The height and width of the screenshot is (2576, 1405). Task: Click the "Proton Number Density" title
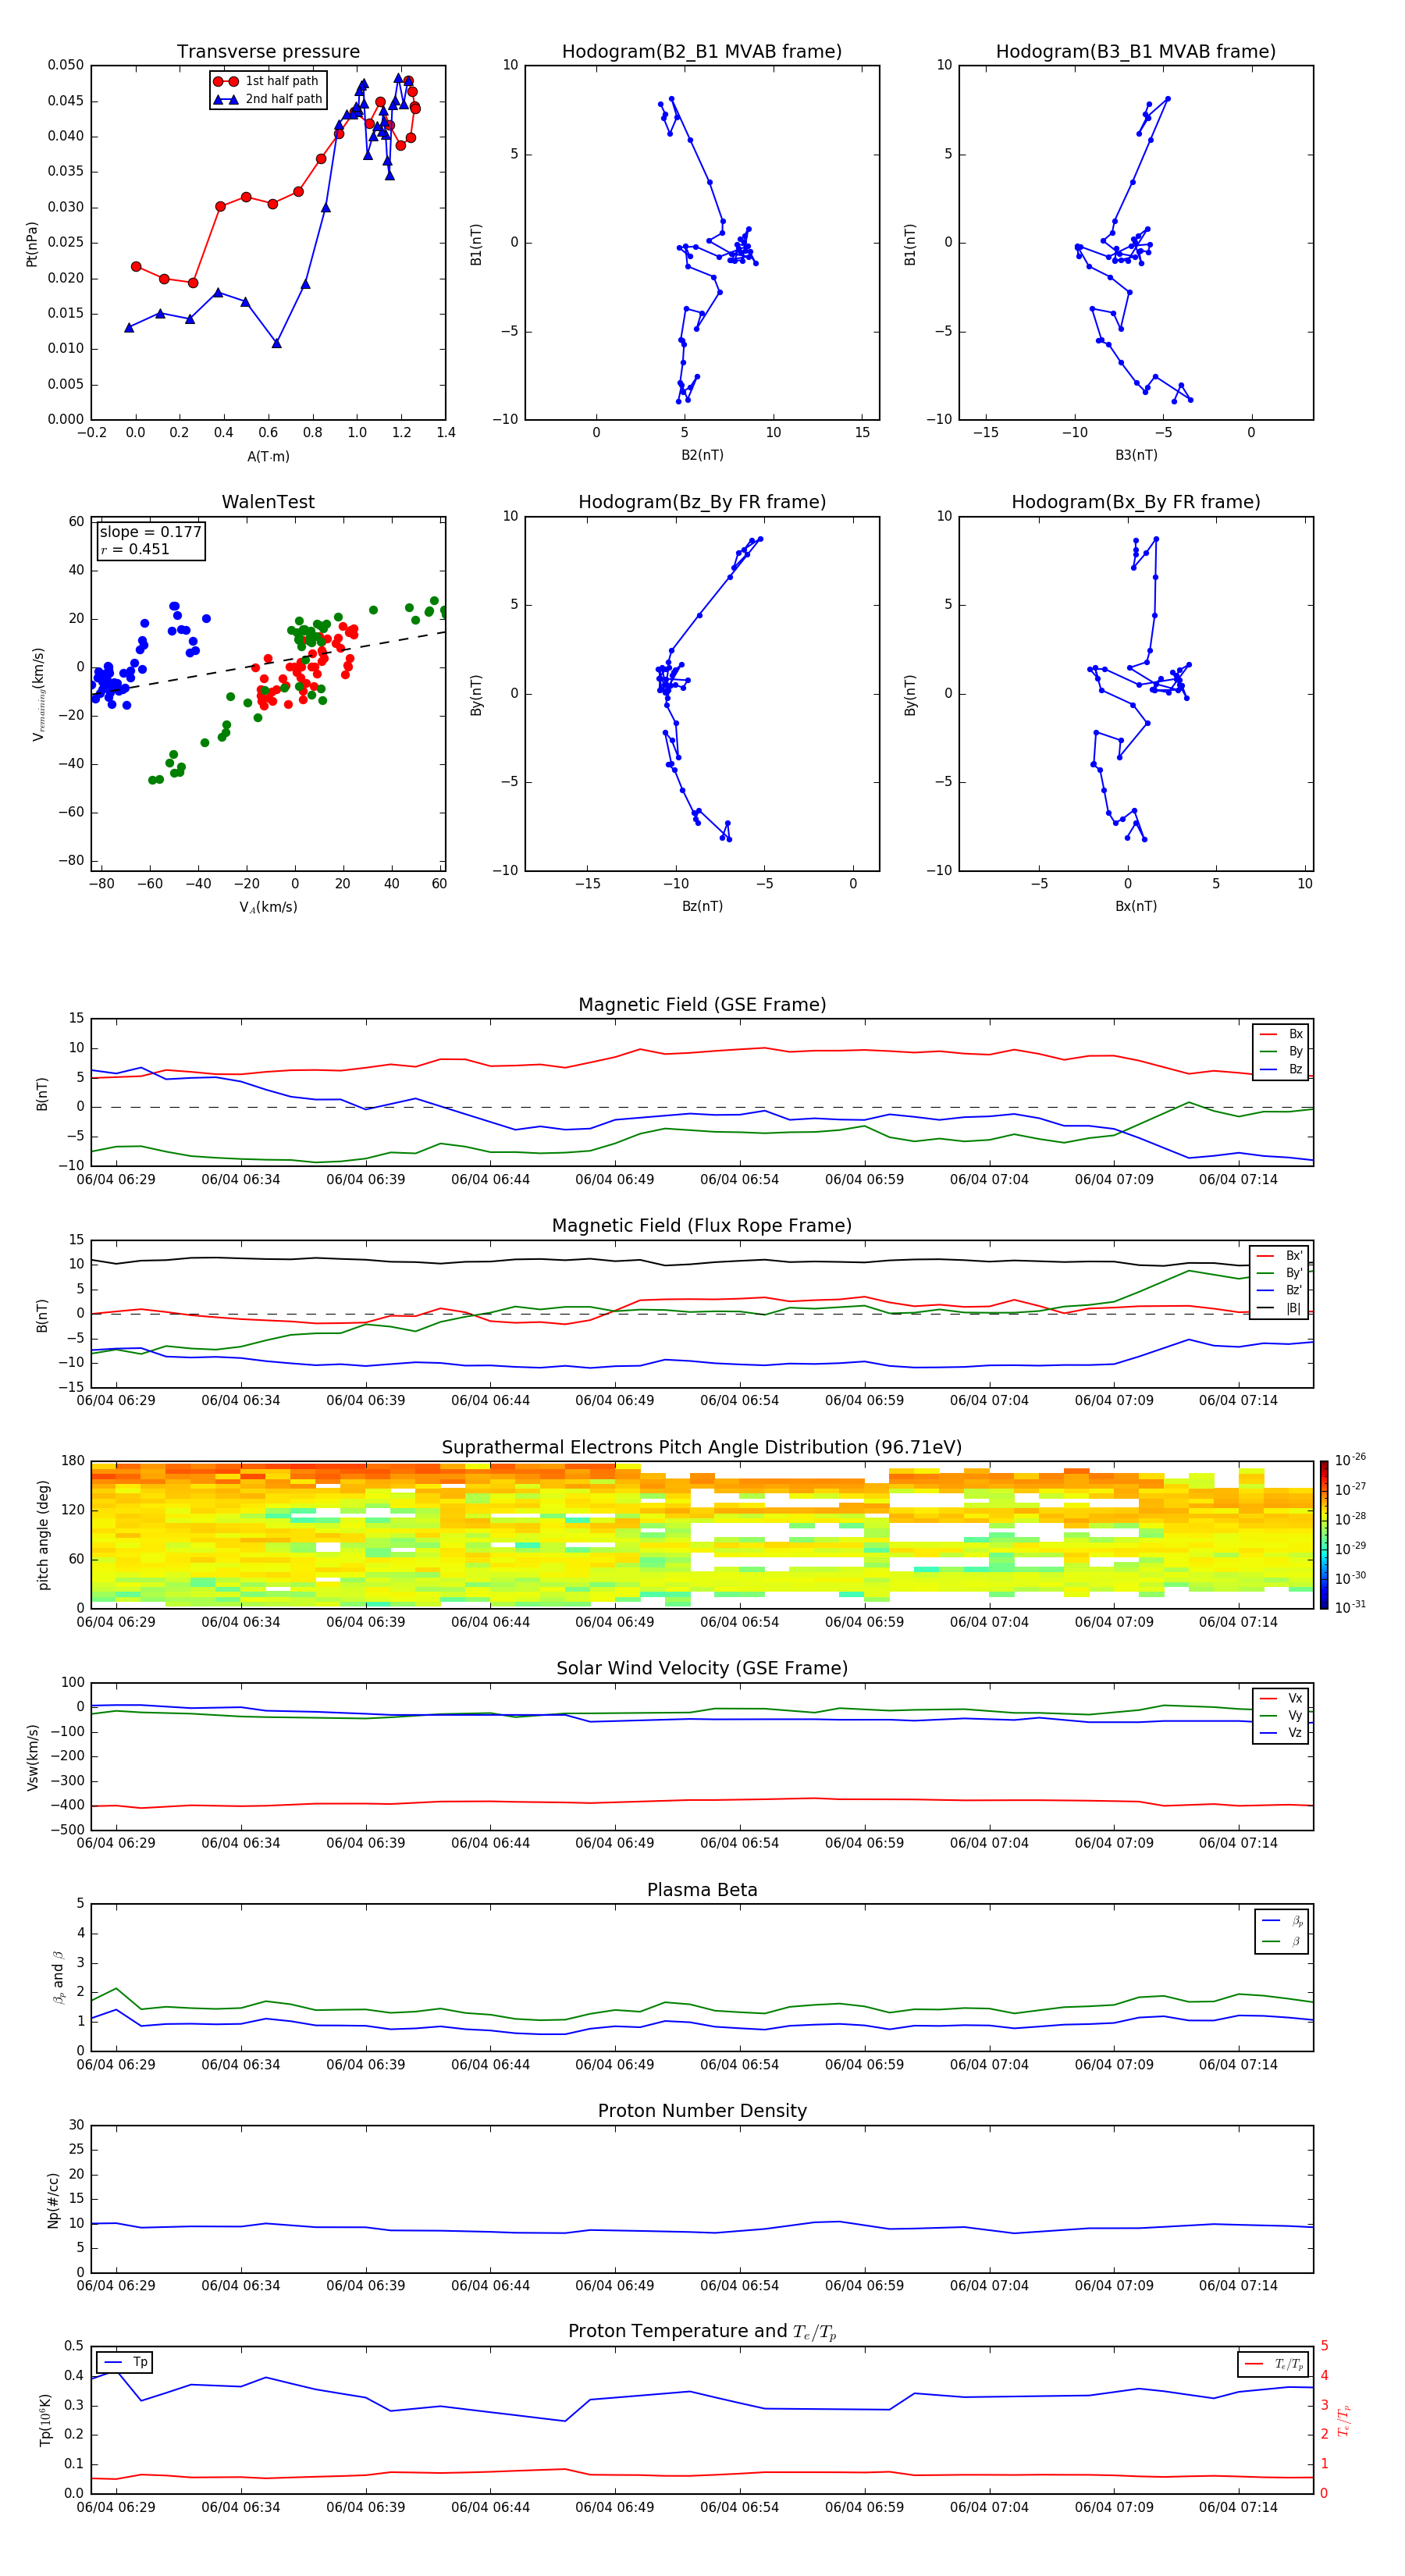click(702, 2111)
